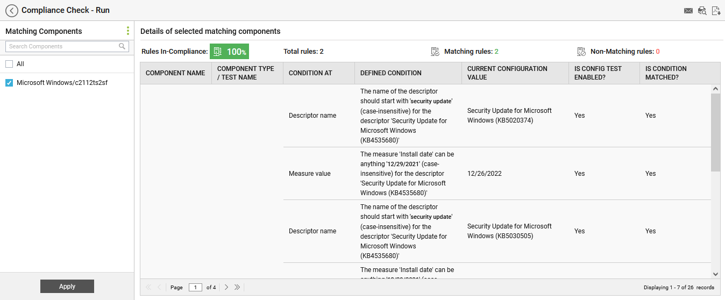Go to previous page arrow
The width and height of the screenshot is (725, 300).
pyautogui.click(x=159, y=287)
